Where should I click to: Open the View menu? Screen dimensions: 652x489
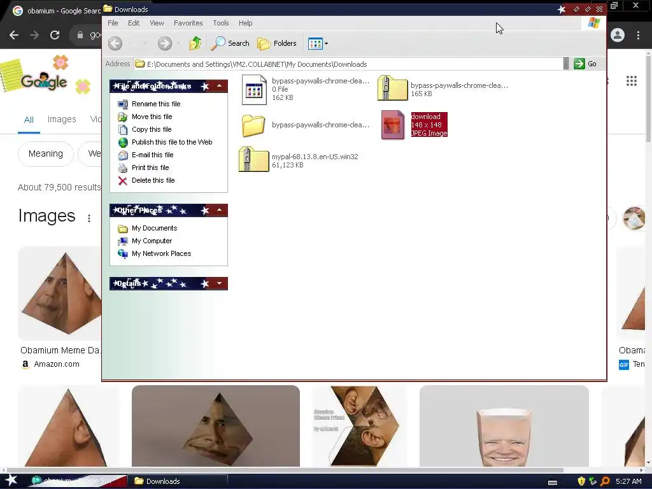click(x=157, y=23)
